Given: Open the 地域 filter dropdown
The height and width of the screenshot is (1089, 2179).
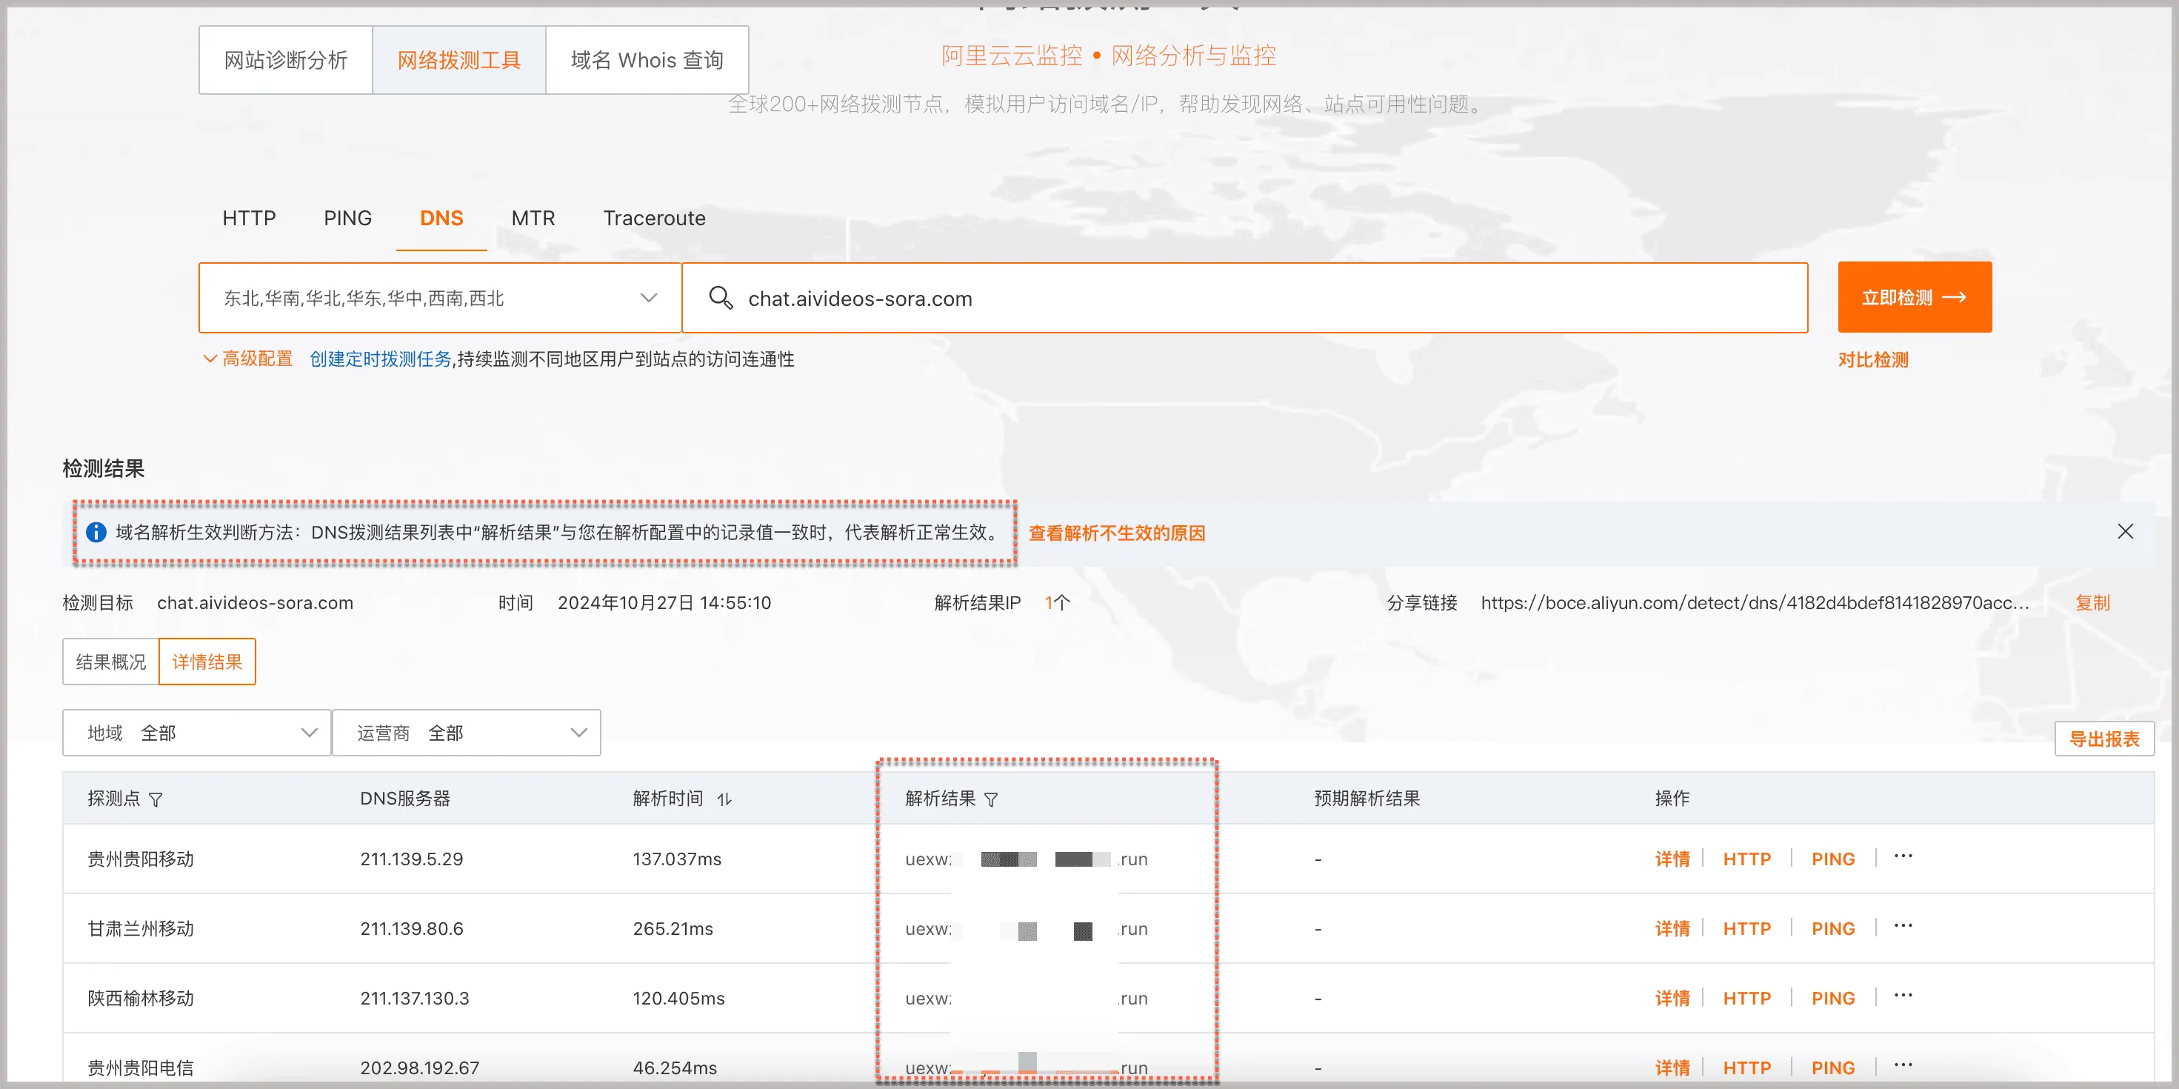Looking at the screenshot, I should click(x=196, y=733).
